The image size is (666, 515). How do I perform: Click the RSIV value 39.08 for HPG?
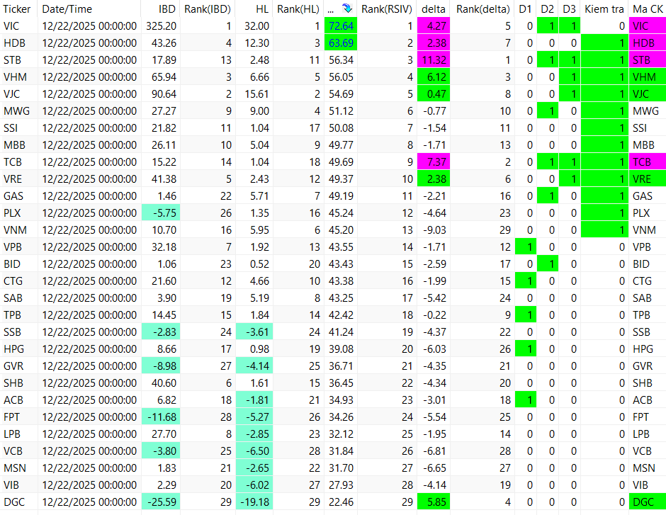coord(341,349)
